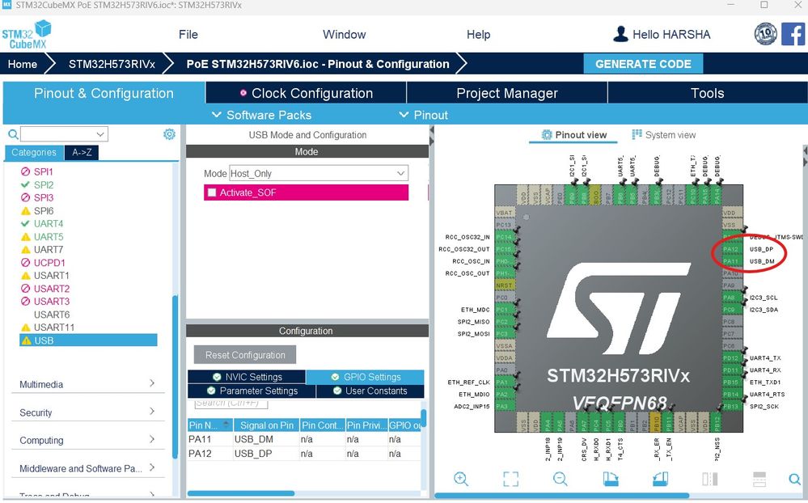Click the horizontal split view icon

(759, 480)
